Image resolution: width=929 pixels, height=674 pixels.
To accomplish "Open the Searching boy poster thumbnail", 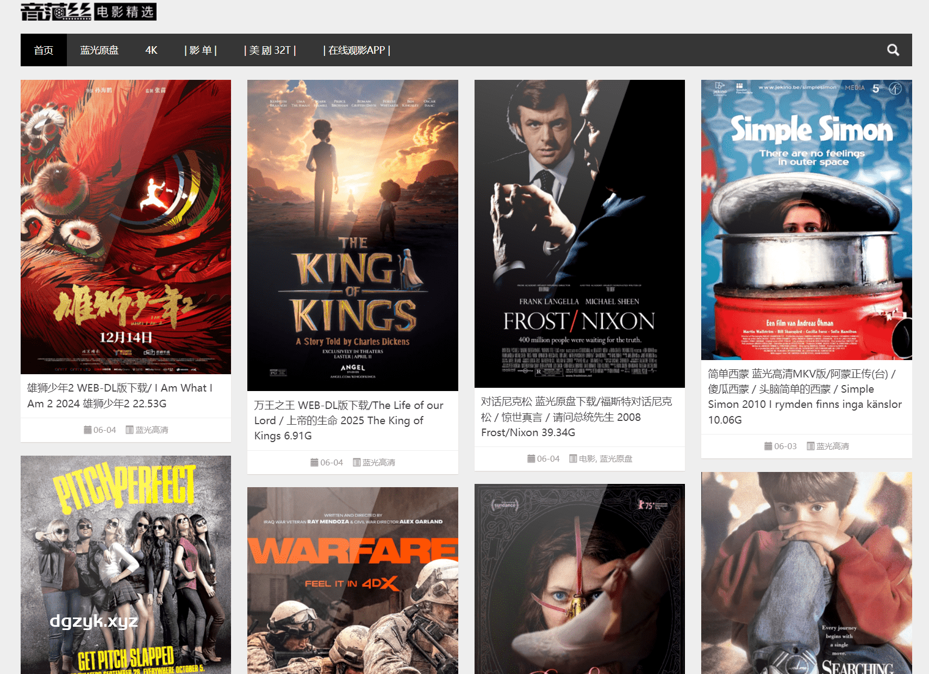I will click(807, 573).
